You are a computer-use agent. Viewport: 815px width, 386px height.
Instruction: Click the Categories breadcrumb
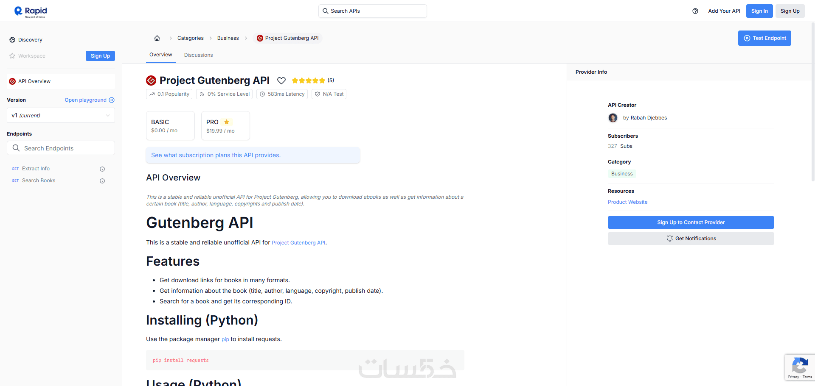[x=191, y=38]
